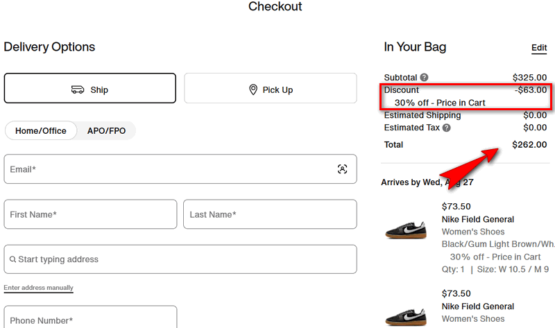This screenshot has width=555, height=328.
Task: Click the magnifier icon in the address field
Action: coord(12,260)
